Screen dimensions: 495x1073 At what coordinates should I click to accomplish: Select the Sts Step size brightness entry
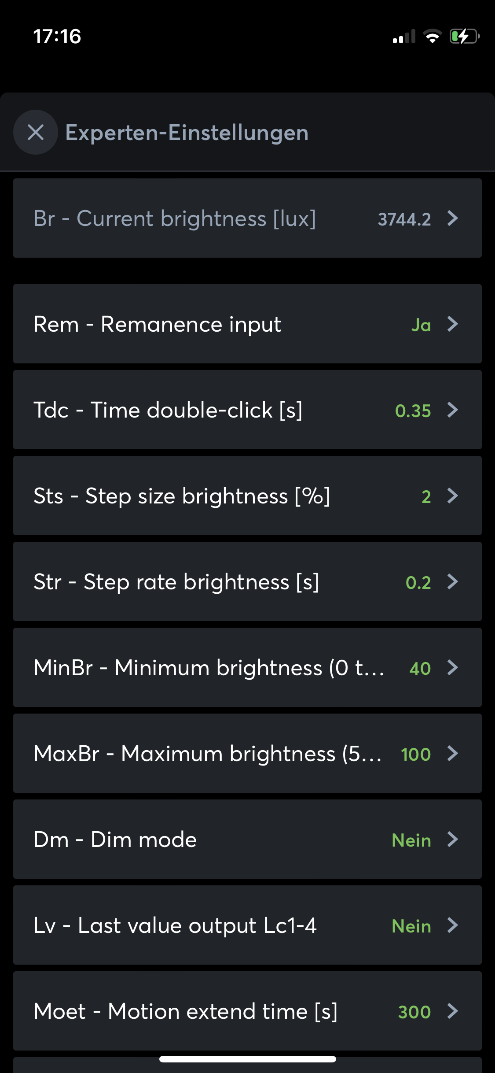coord(182,496)
